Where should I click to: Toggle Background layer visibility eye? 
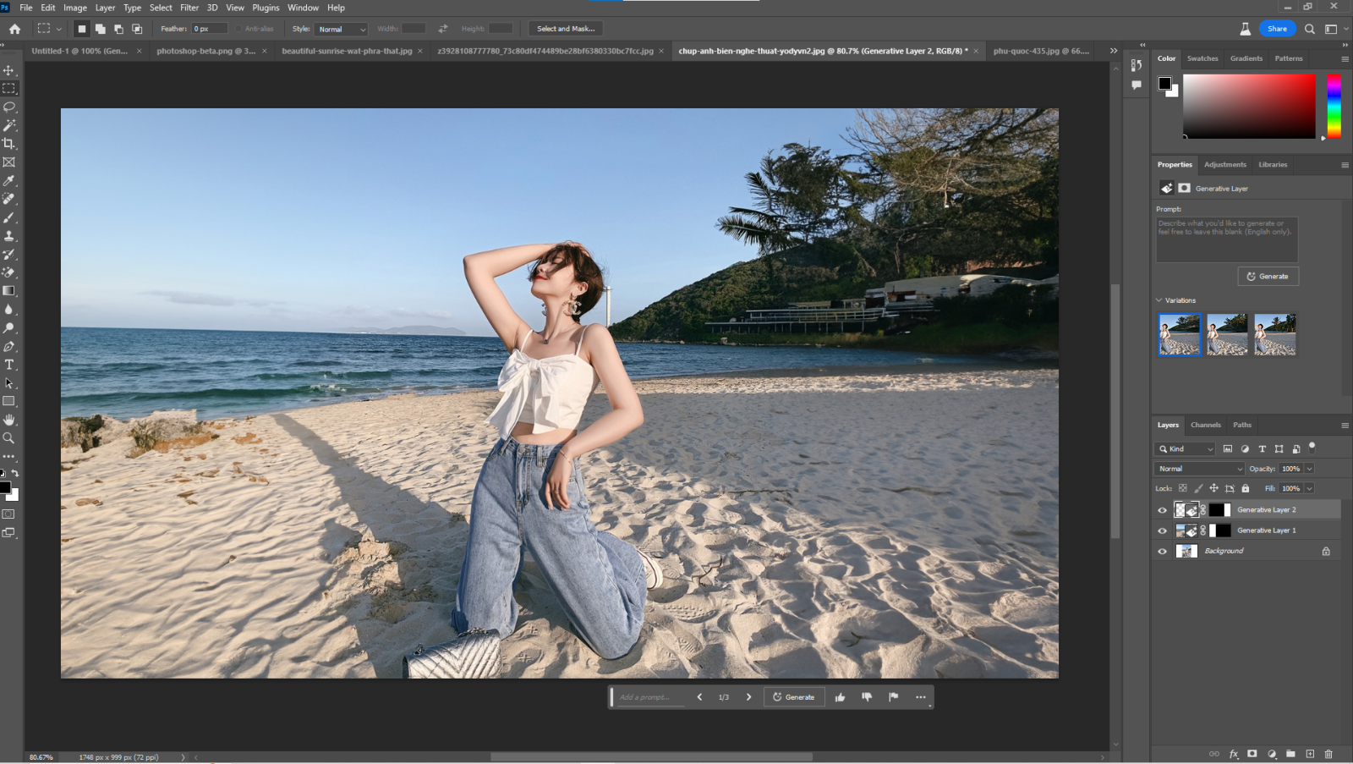[1162, 551]
